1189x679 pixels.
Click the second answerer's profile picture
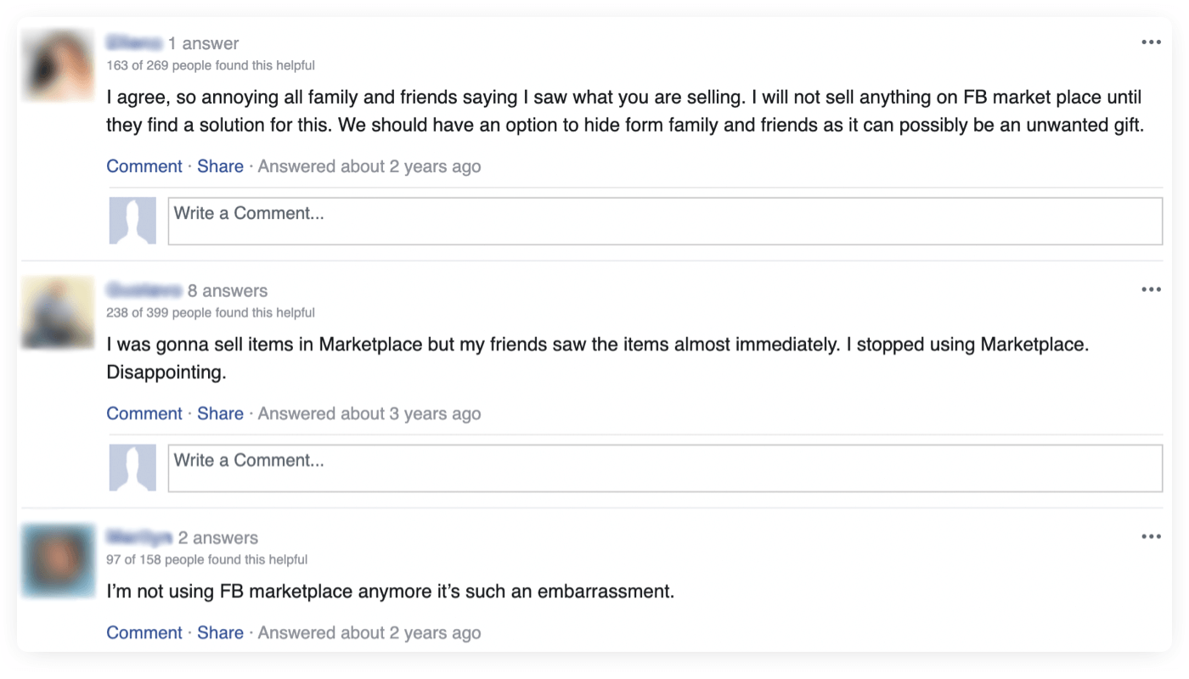[57, 311]
